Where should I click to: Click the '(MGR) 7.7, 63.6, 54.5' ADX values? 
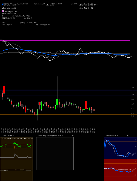[x=28, y=22]
